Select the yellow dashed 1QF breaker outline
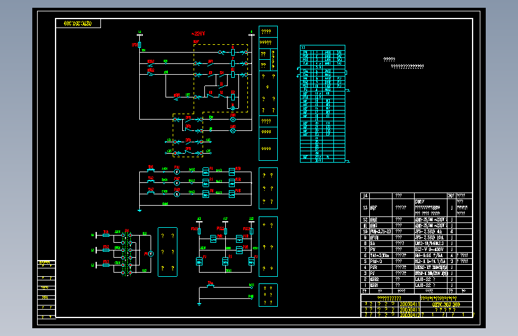This screenshot has width=518, height=336. (220, 78)
